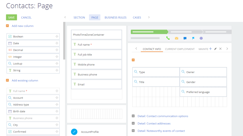The image size is (243, 136).
Task: Click drag handle of String column
Action: [57, 70]
